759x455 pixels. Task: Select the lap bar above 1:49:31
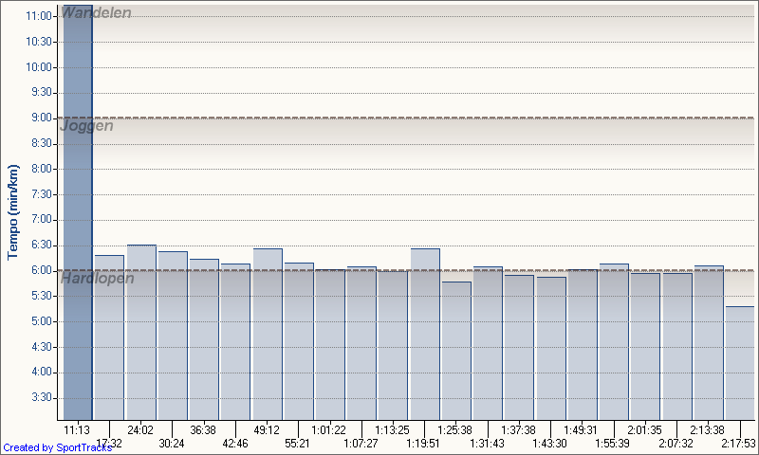click(583, 345)
